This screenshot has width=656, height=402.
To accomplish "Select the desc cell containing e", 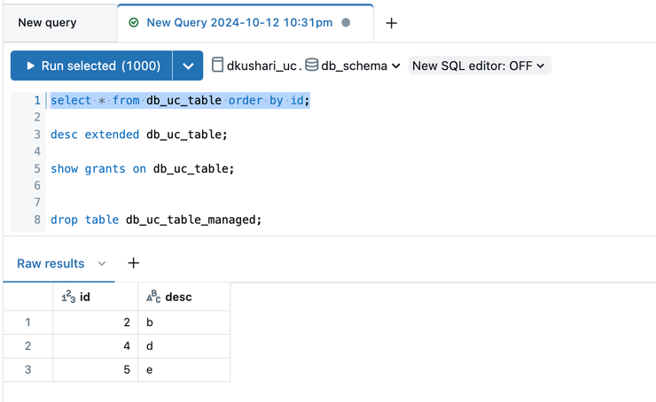I will [x=184, y=370].
